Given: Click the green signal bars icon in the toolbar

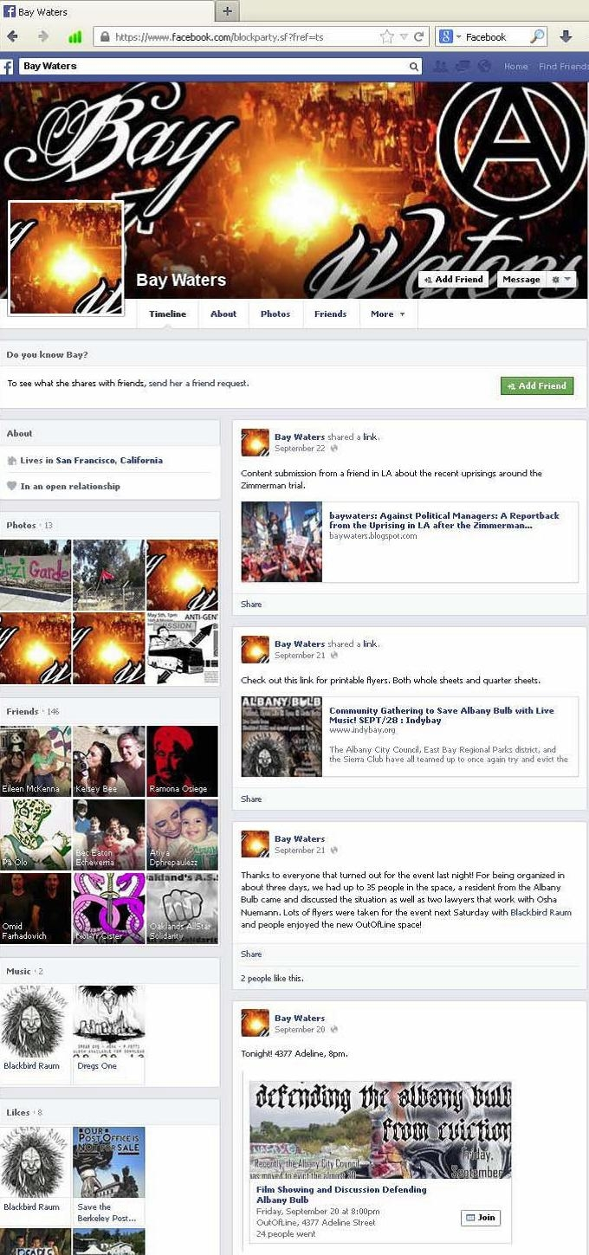Looking at the screenshot, I should click(x=74, y=36).
